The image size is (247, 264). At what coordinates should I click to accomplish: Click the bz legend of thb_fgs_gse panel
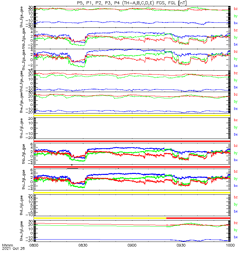tap(236, 30)
